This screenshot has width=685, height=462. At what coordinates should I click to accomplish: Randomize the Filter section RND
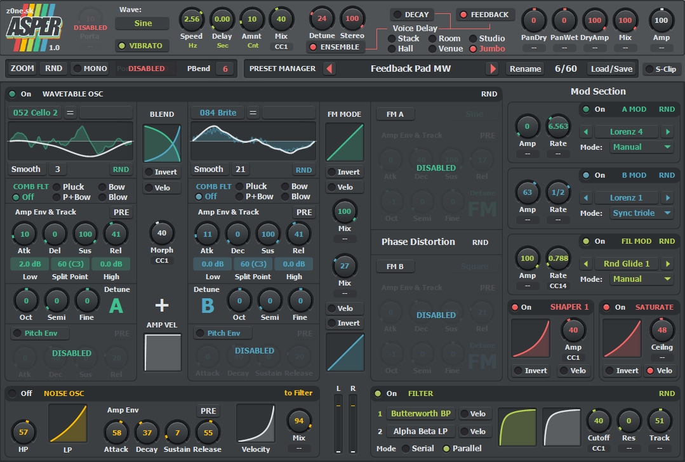point(667,393)
